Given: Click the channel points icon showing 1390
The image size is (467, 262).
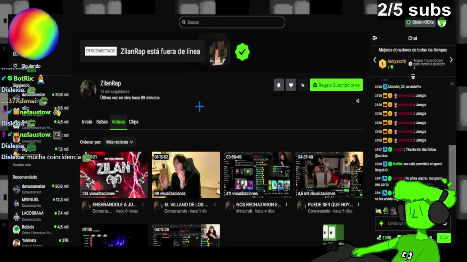Looking at the screenshot, I should tap(379, 238).
